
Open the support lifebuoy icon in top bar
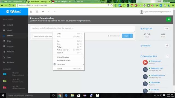point(37,11)
